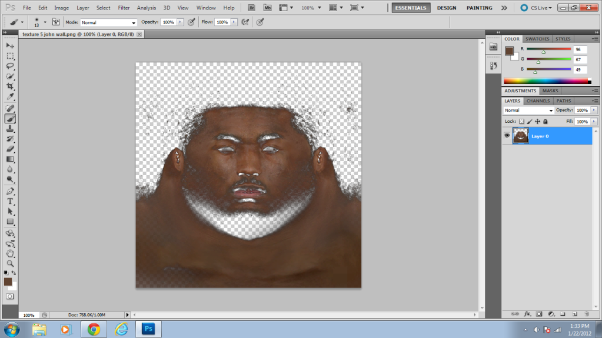This screenshot has height=338, width=602.
Task: Switch to the Painting workspace
Action: pos(479,8)
